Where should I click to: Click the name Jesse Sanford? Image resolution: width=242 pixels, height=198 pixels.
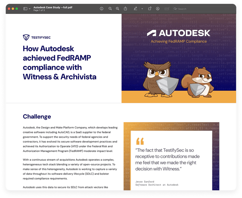145,182
